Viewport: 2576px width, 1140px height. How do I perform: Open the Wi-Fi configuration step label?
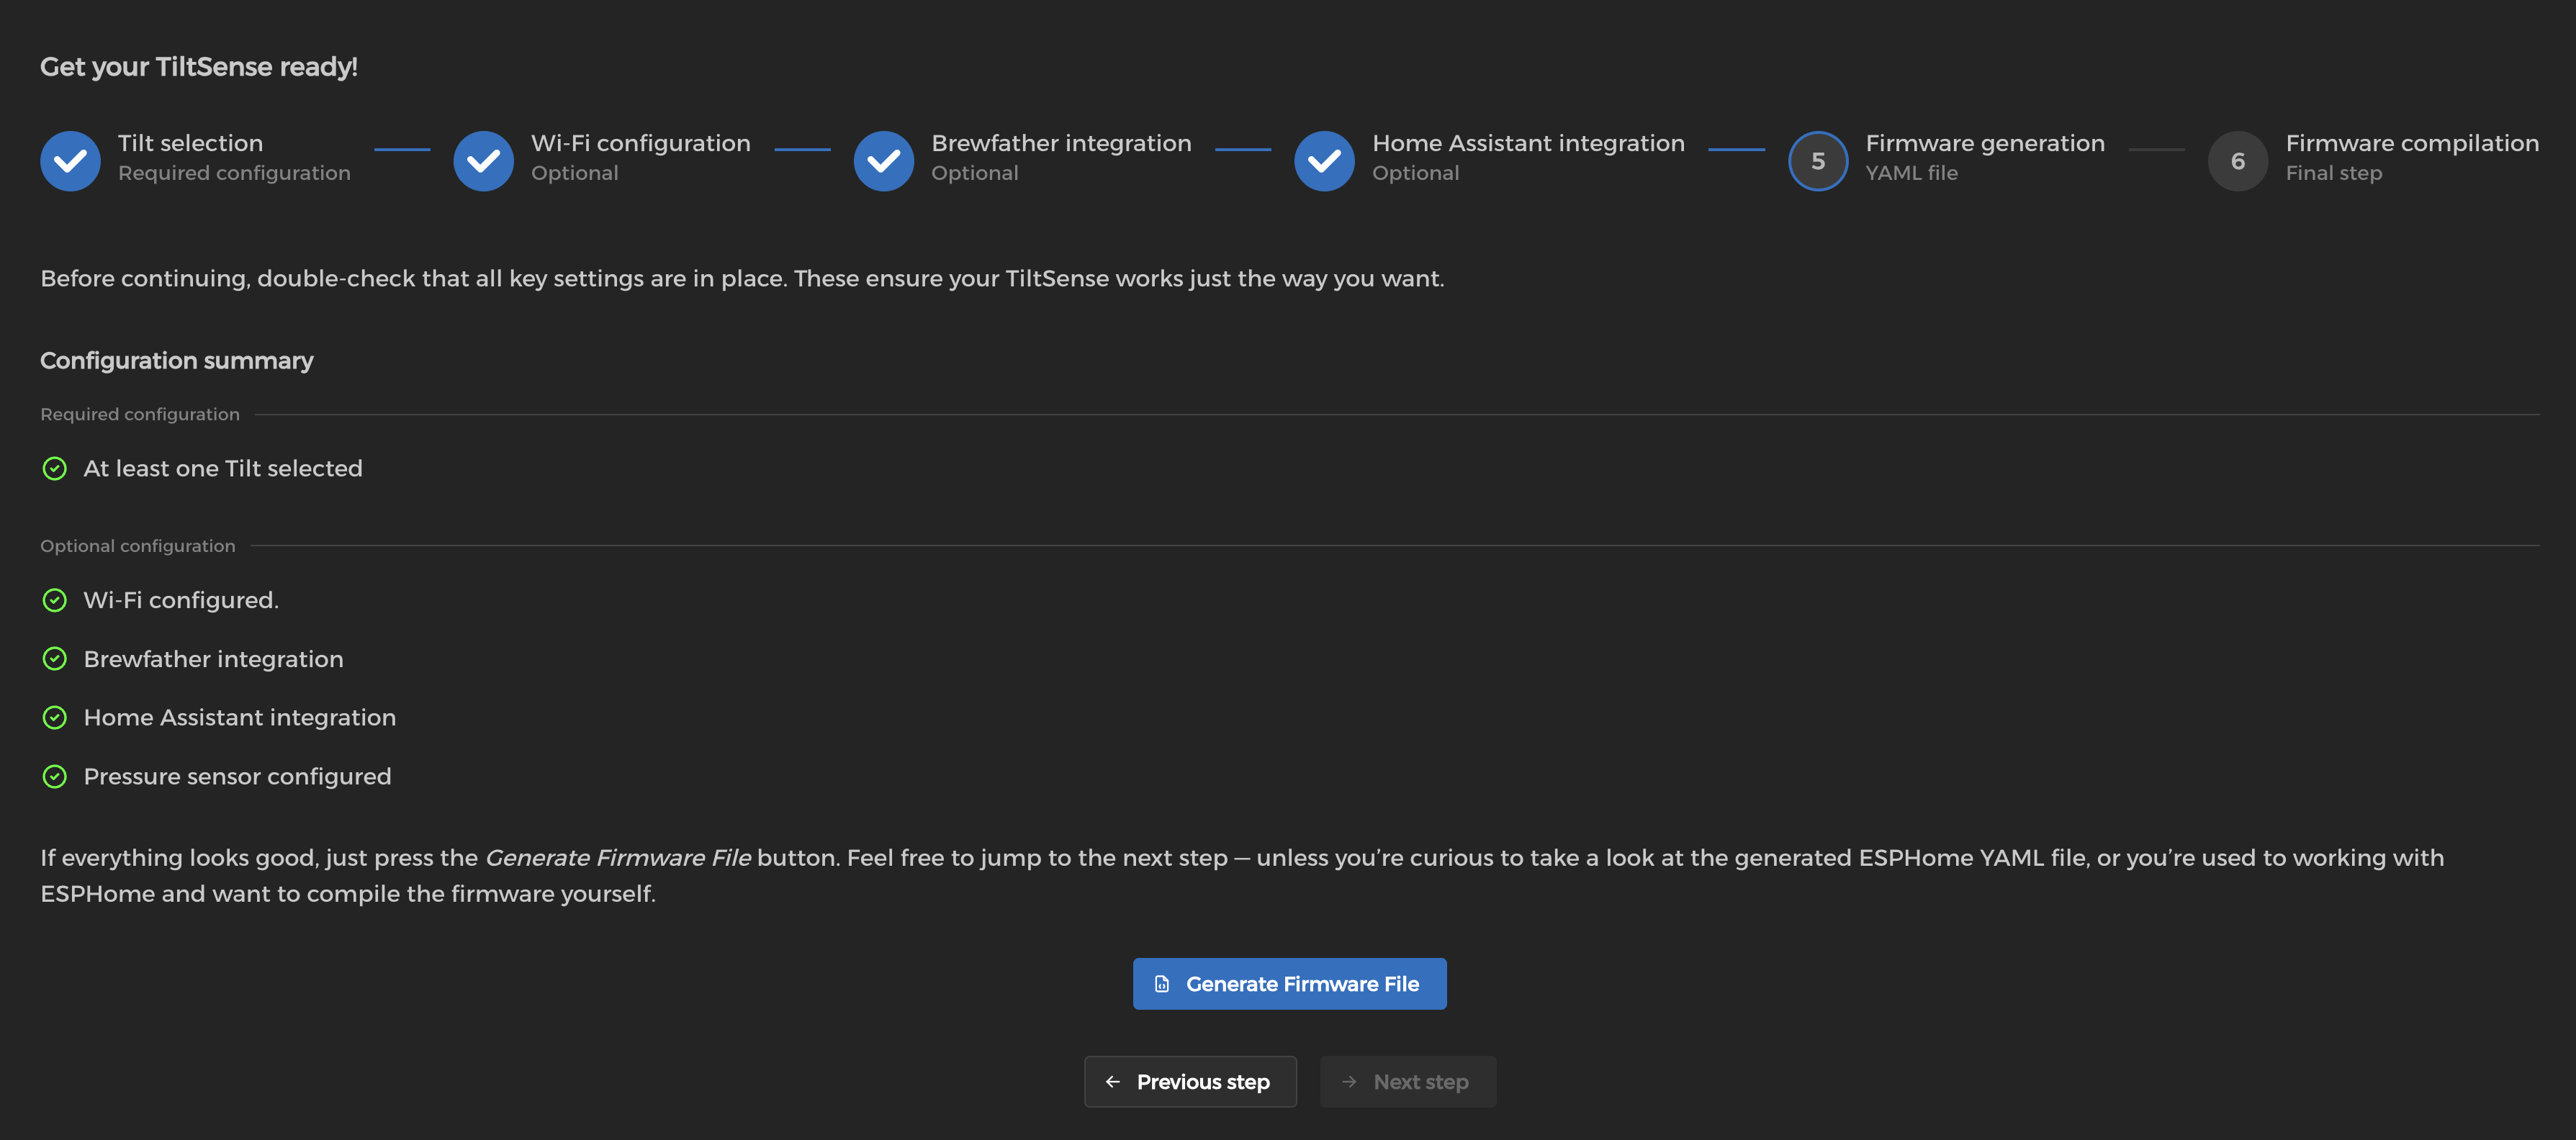(x=641, y=143)
